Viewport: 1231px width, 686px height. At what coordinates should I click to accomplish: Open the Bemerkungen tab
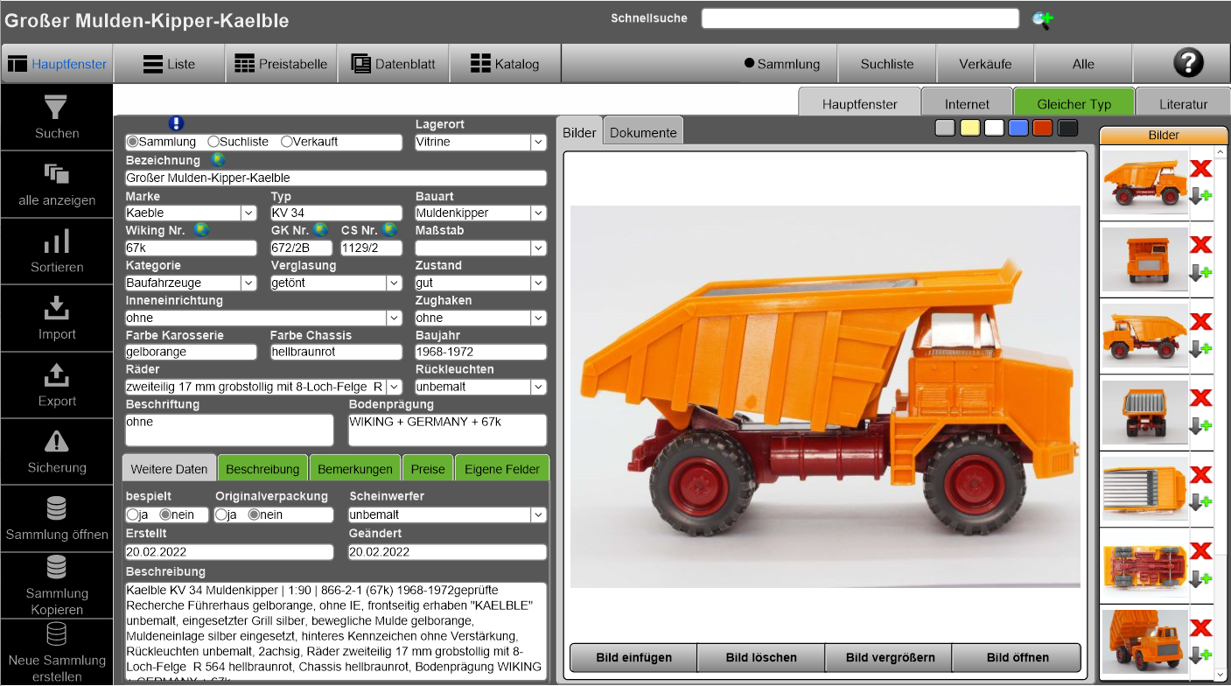coord(354,469)
